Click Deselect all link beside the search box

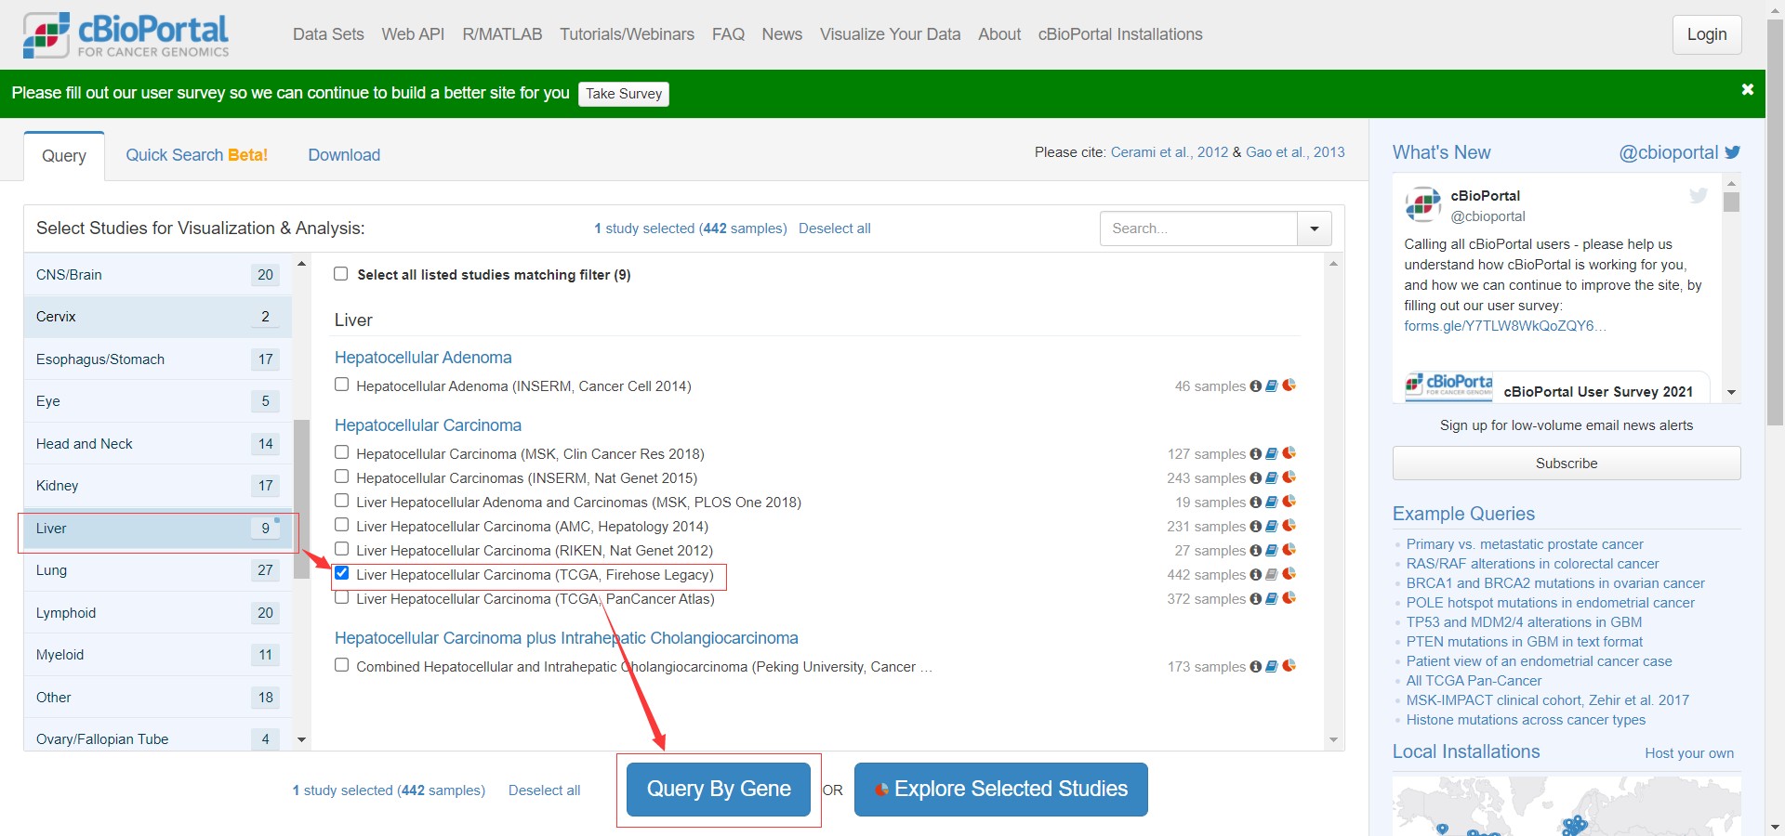click(834, 229)
